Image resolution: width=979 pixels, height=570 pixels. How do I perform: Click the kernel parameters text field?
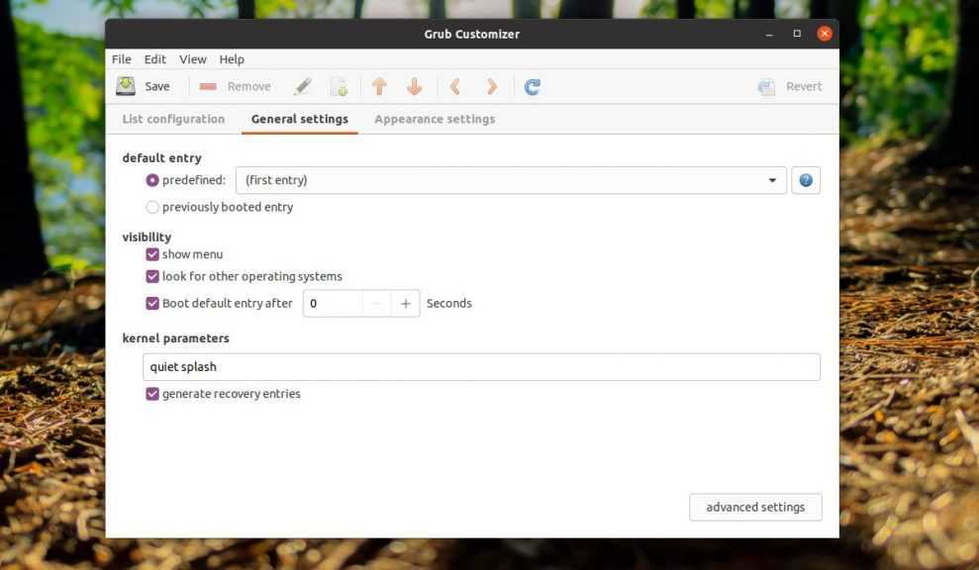481,366
